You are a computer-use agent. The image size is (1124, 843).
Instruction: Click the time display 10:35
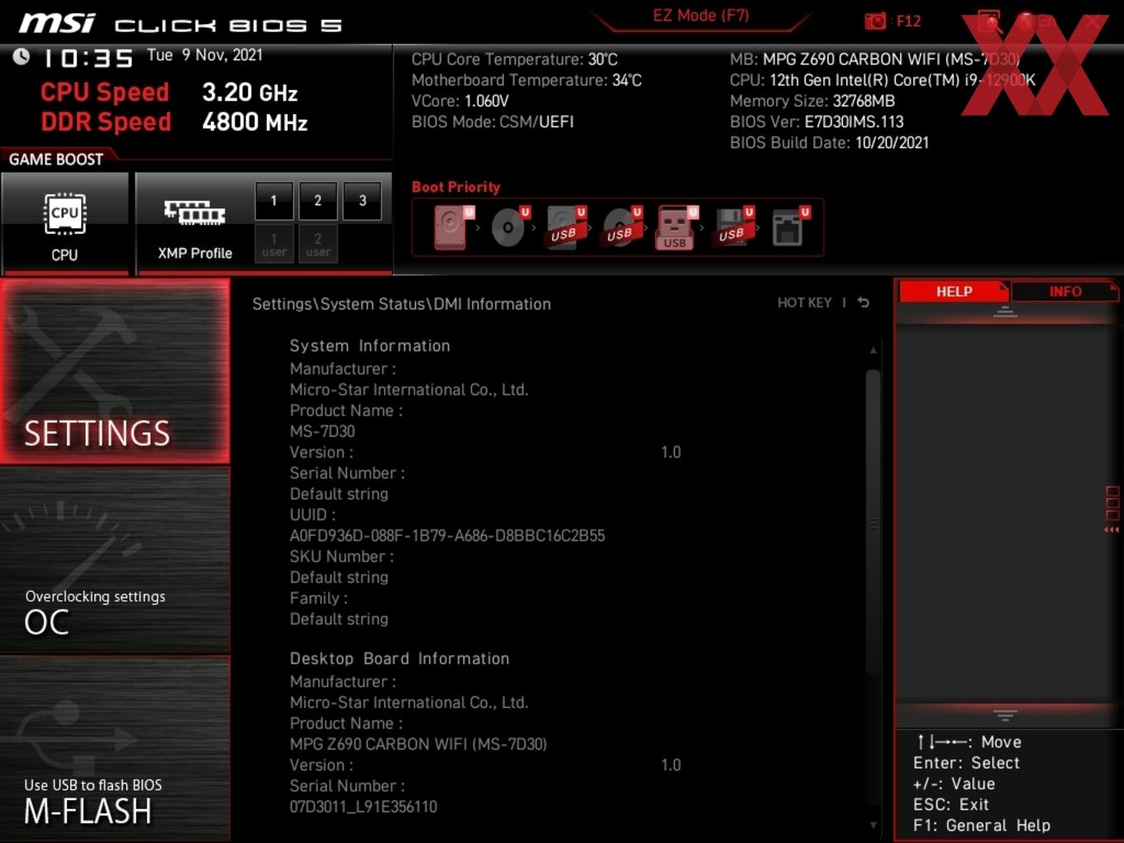pyautogui.click(x=88, y=59)
